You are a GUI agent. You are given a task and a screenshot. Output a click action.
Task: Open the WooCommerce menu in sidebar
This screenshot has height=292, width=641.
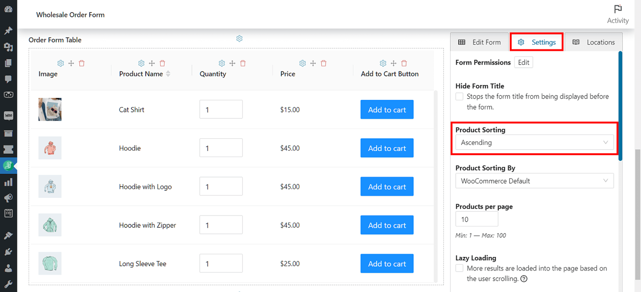click(8, 115)
